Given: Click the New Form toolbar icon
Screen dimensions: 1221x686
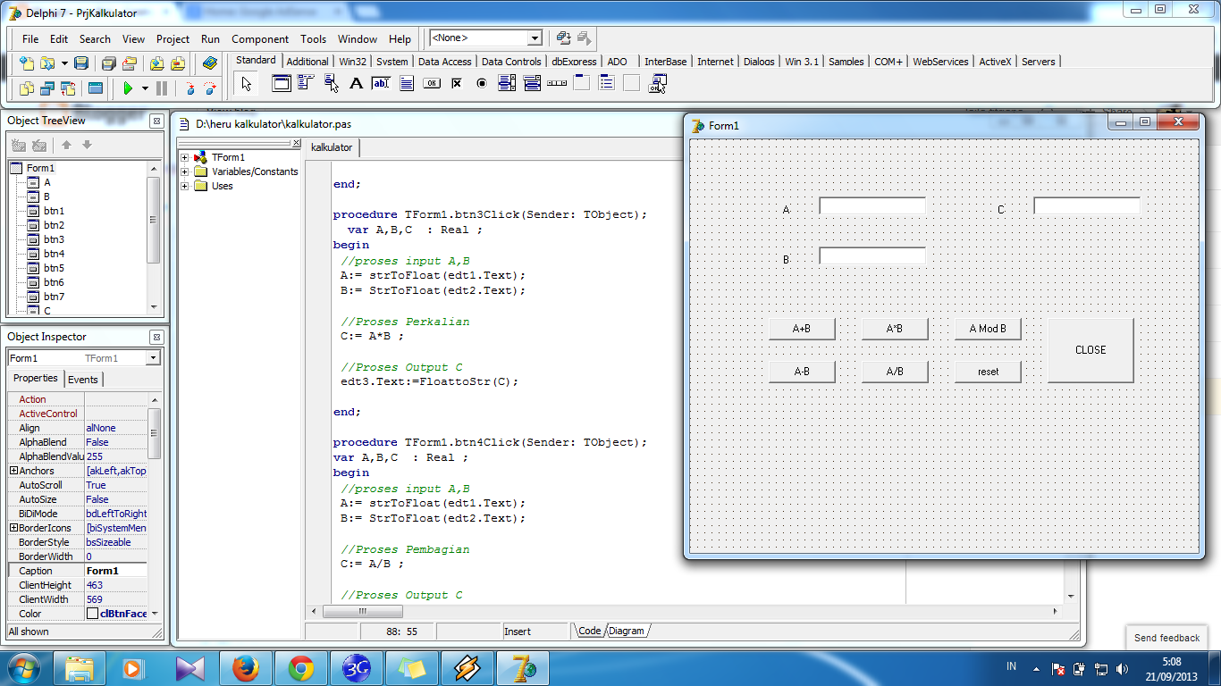Looking at the screenshot, I should coord(95,88).
